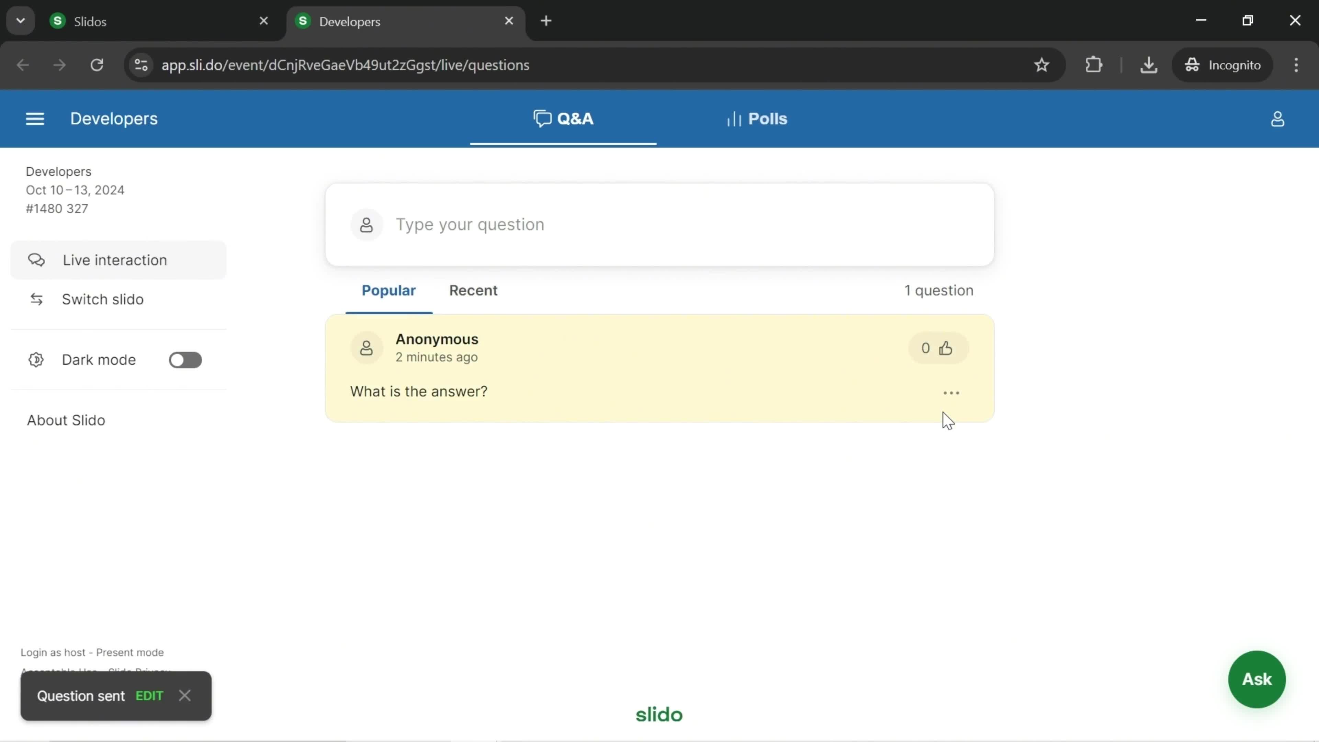Click the user profile icon top right
Viewport: 1319px width, 742px height.
tap(1277, 119)
